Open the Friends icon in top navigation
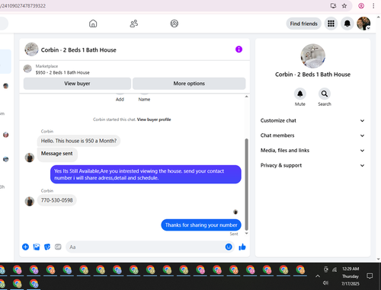This screenshot has width=381, height=290. (134, 24)
